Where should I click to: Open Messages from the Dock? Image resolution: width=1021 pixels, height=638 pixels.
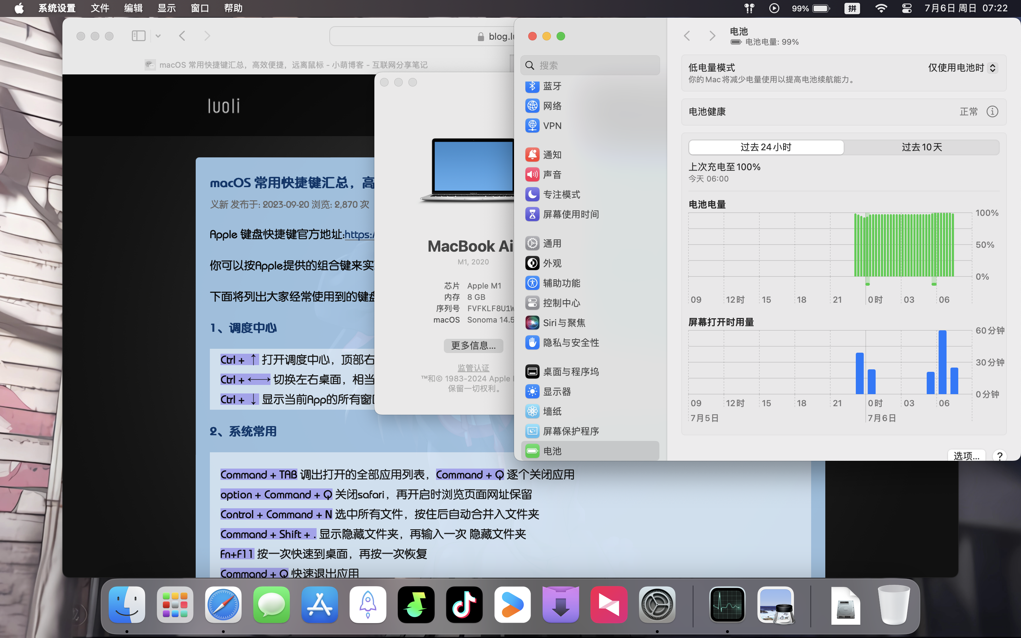271,605
